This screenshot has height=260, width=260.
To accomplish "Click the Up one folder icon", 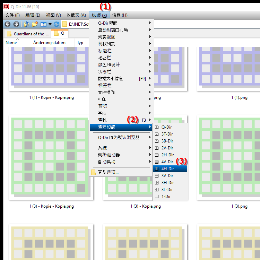I will 27,24.
